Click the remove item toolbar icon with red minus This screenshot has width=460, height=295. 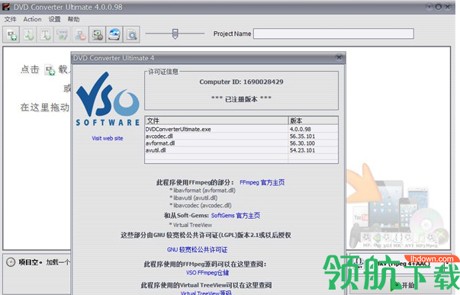tap(80, 34)
